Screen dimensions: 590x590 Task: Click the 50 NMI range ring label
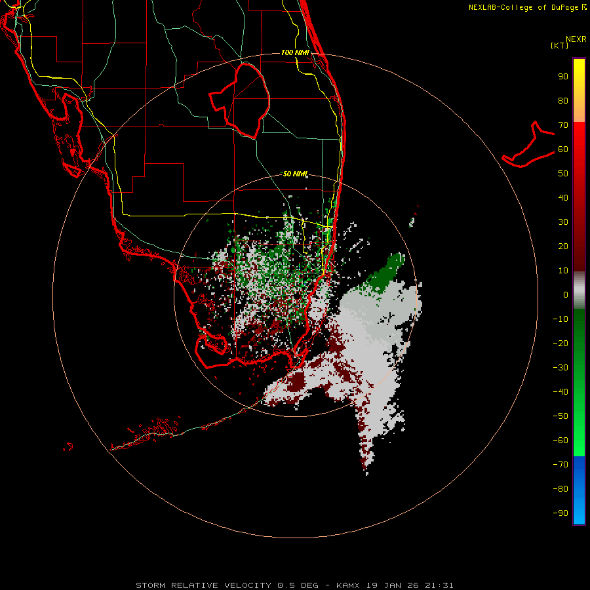(x=296, y=174)
